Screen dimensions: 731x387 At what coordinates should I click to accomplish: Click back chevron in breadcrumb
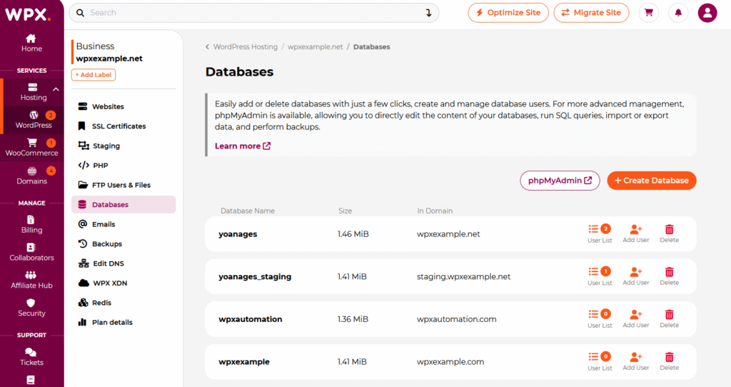207,46
